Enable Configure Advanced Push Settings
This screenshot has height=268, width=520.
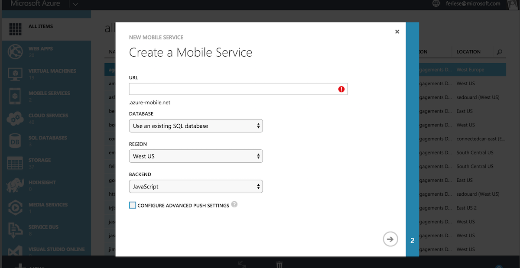pos(132,205)
